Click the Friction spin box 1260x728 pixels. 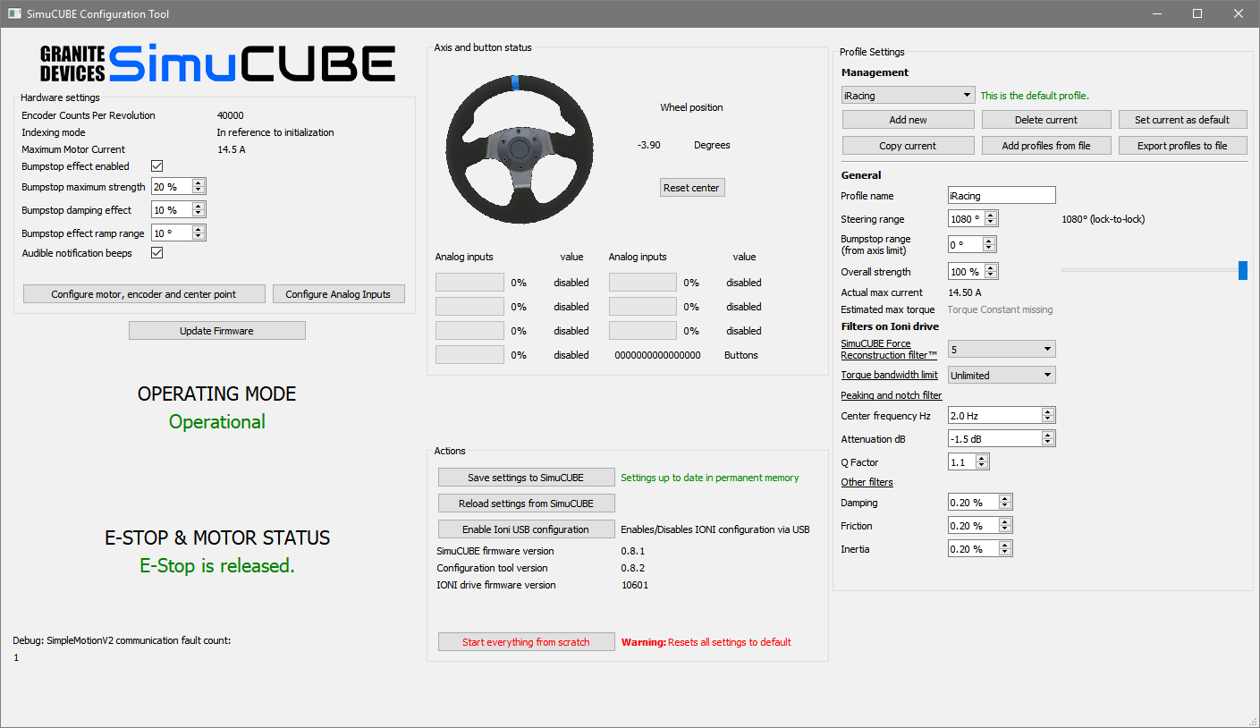pos(980,526)
